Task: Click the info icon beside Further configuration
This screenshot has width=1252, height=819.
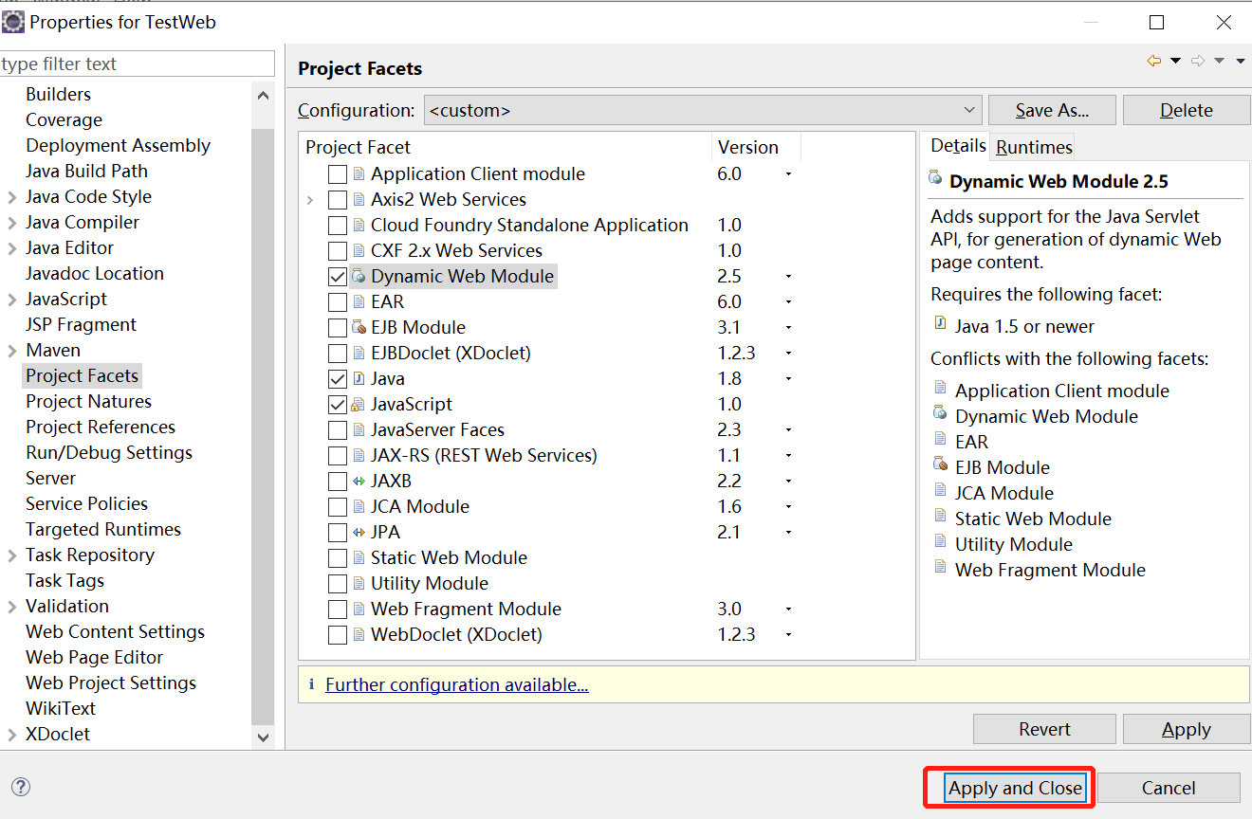Action: (x=310, y=684)
